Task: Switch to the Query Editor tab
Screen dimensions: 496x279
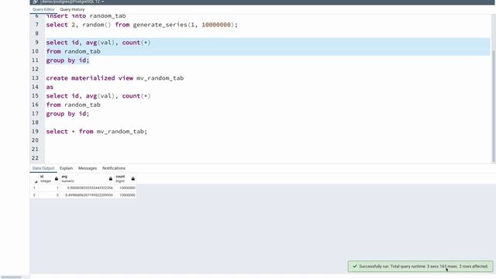Action: 43,9
